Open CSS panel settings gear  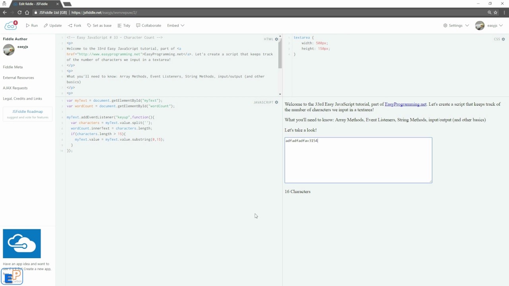pos(503,39)
